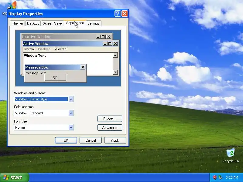Close the Display Properties dialog
The width and height of the screenshot is (243, 182).
(125, 14)
